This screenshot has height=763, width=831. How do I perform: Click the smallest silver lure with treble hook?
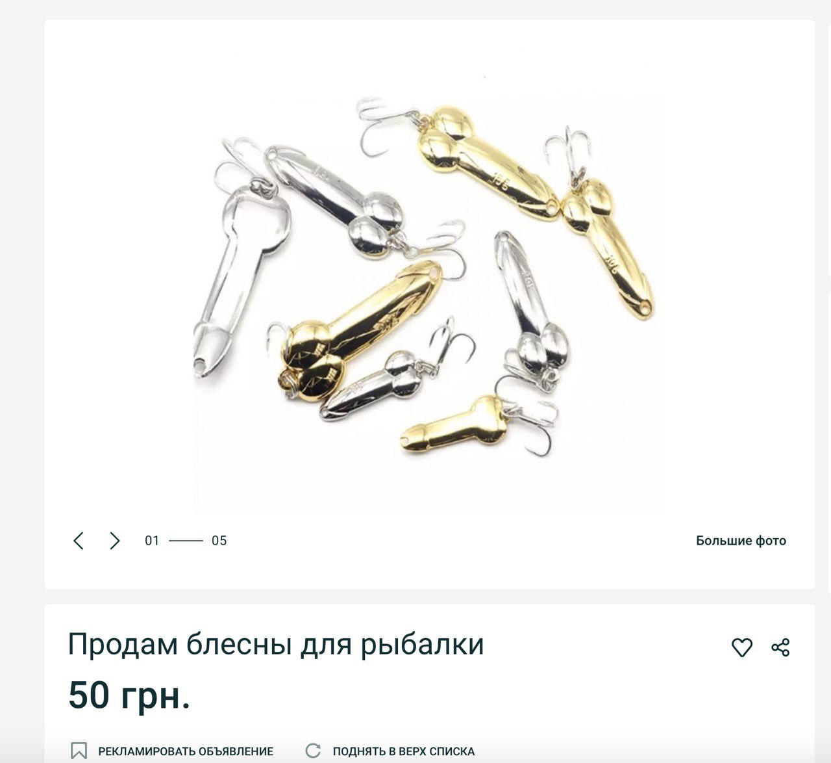tap(375, 382)
